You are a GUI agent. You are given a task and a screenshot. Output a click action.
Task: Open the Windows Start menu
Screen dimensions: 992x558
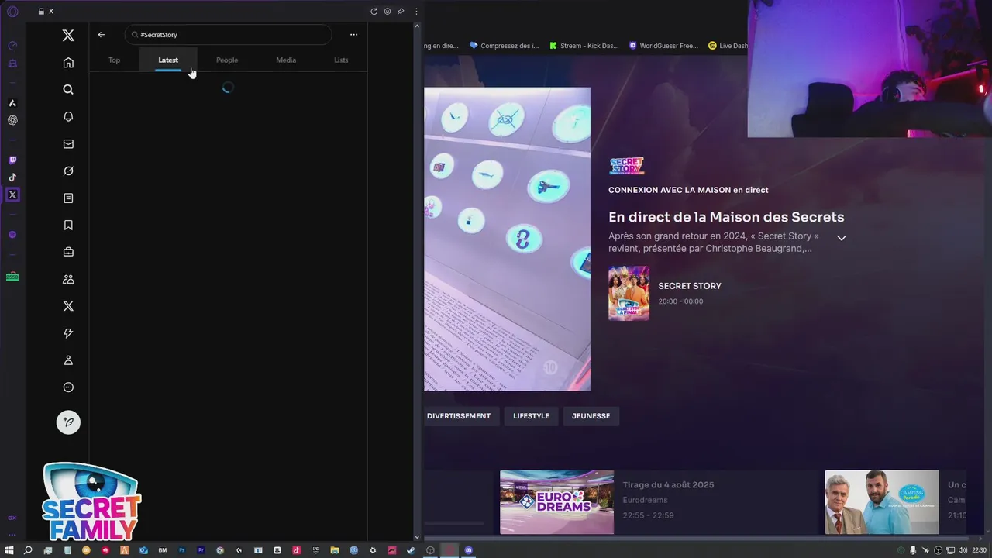coord(9,550)
